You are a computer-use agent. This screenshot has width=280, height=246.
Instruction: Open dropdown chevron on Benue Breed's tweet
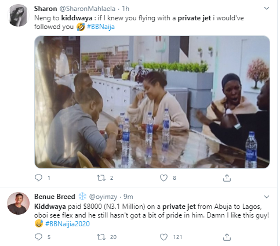pyautogui.click(x=267, y=197)
